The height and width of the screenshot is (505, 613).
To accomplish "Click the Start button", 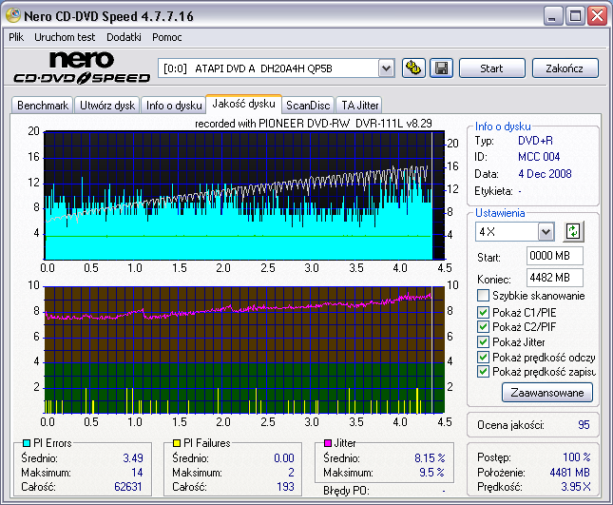I will 491,68.
